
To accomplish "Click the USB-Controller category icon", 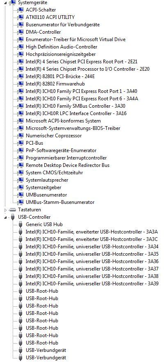I will [x=12, y=217].
